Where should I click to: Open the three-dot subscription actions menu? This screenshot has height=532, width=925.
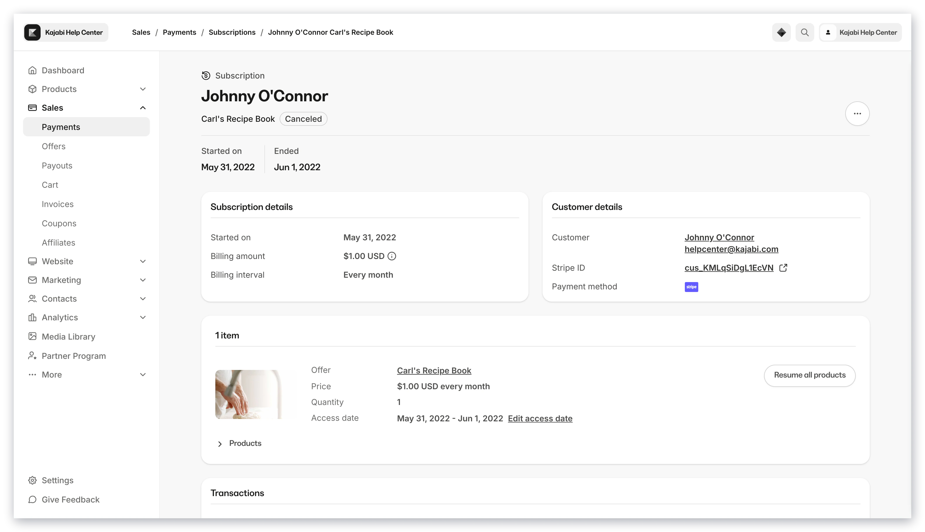pyautogui.click(x=857, y=114)
